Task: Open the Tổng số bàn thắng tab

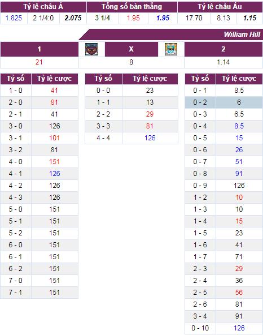Action: 132,7
